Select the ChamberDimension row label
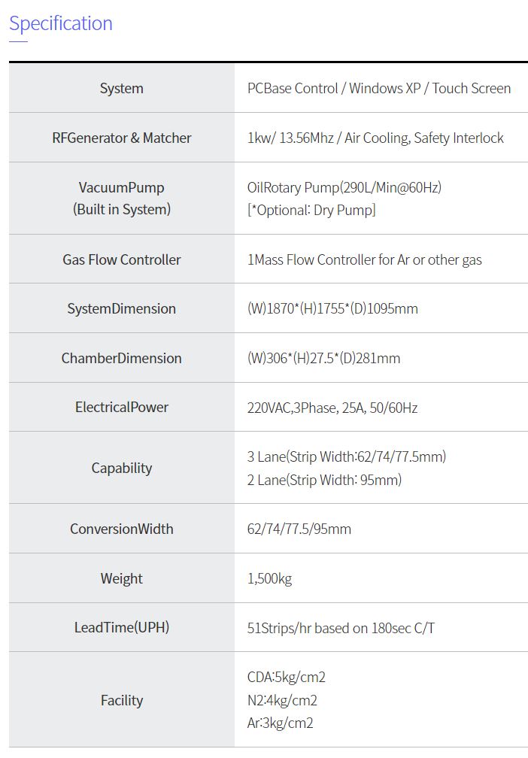This screenshot has height=758, width=528. click(121, 358)
